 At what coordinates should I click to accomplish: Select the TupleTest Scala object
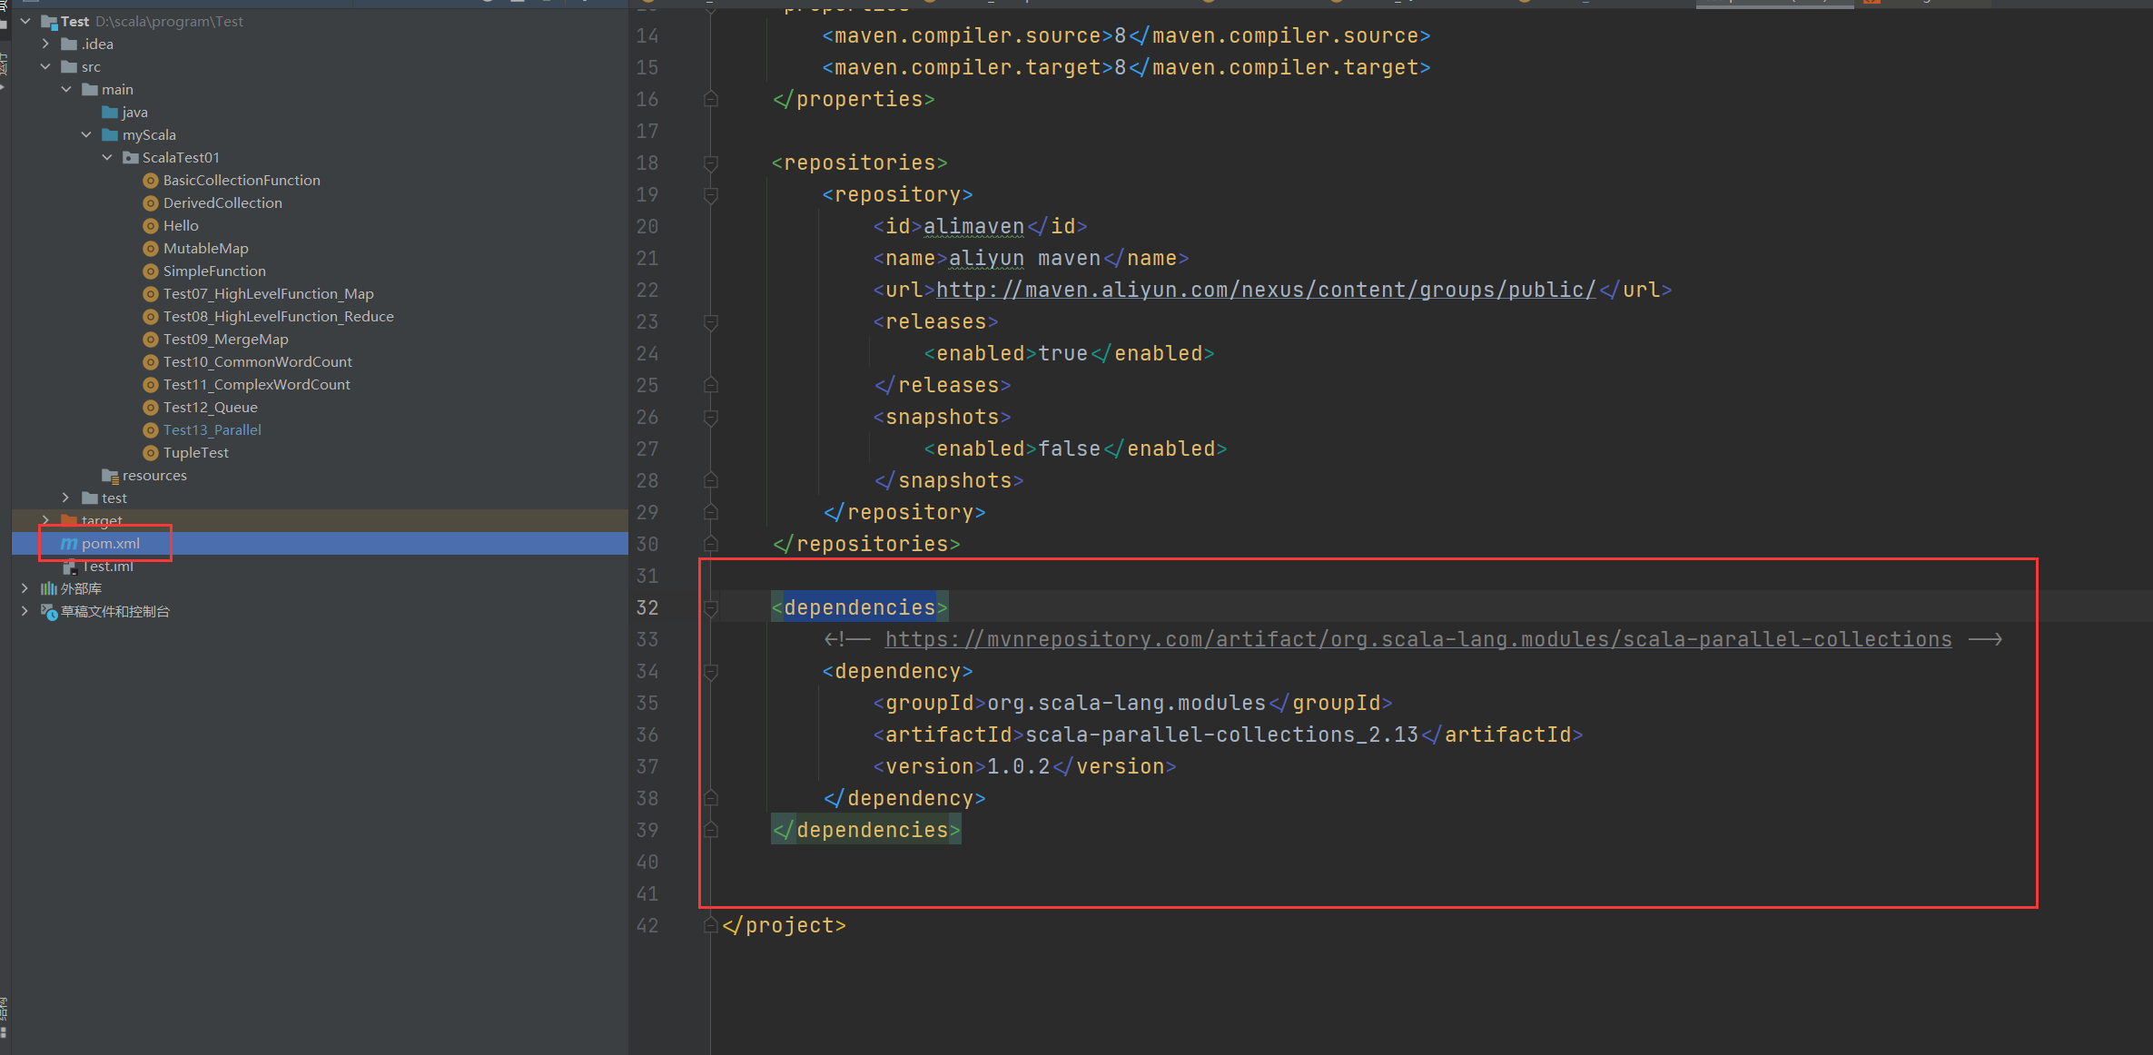(x=195, y=452)
